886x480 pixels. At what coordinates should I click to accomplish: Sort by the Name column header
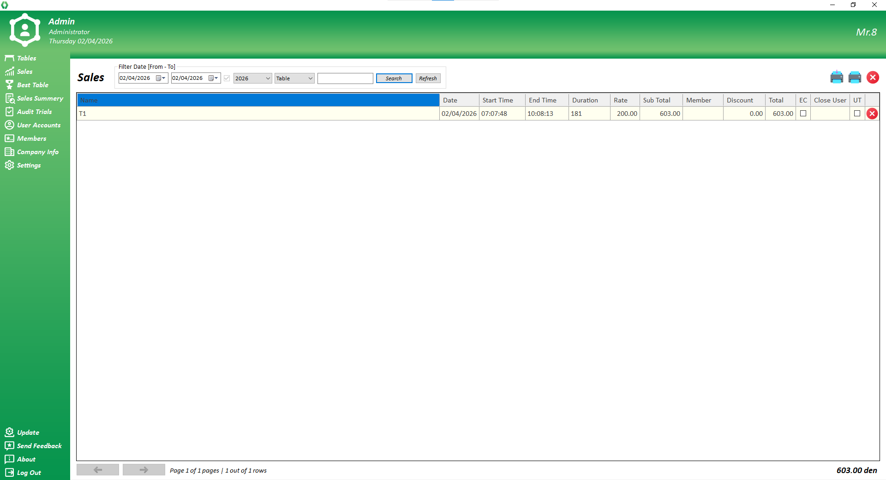(258, 100)
